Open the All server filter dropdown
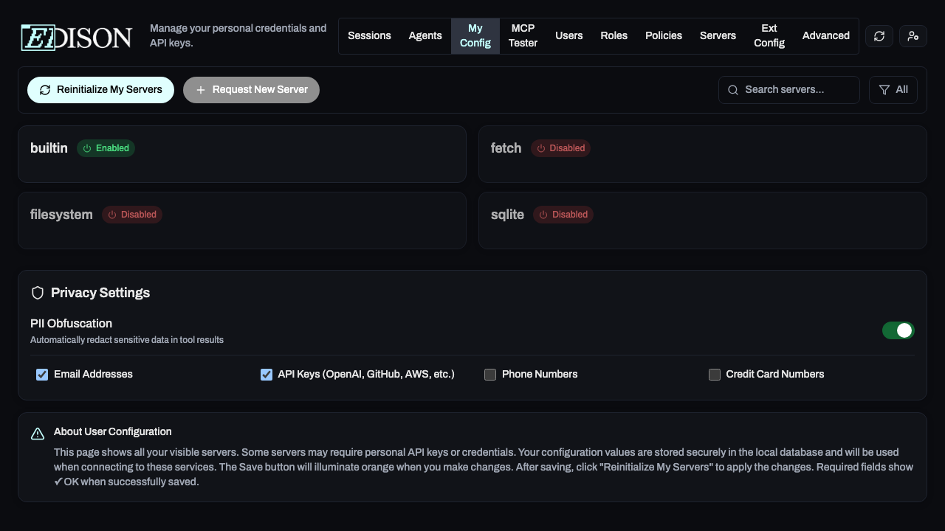Image resolution: width=945 pixels, height=531 pixels. pos(893,89)
